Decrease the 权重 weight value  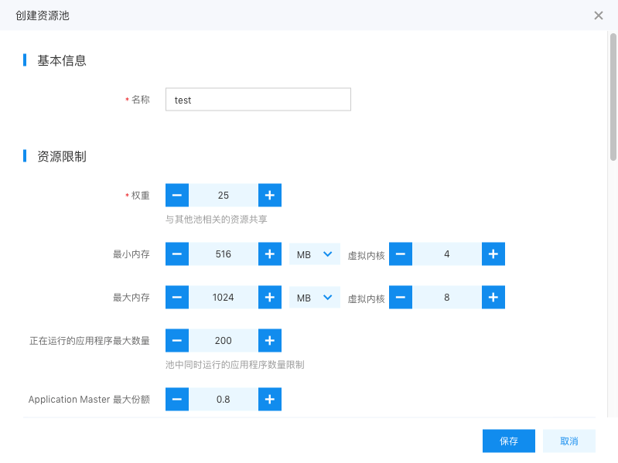coord(177,195)
